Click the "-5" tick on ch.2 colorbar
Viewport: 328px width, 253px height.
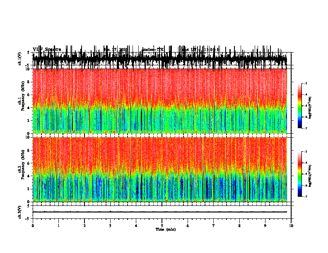pyautogui.click(x=305, y=174)
